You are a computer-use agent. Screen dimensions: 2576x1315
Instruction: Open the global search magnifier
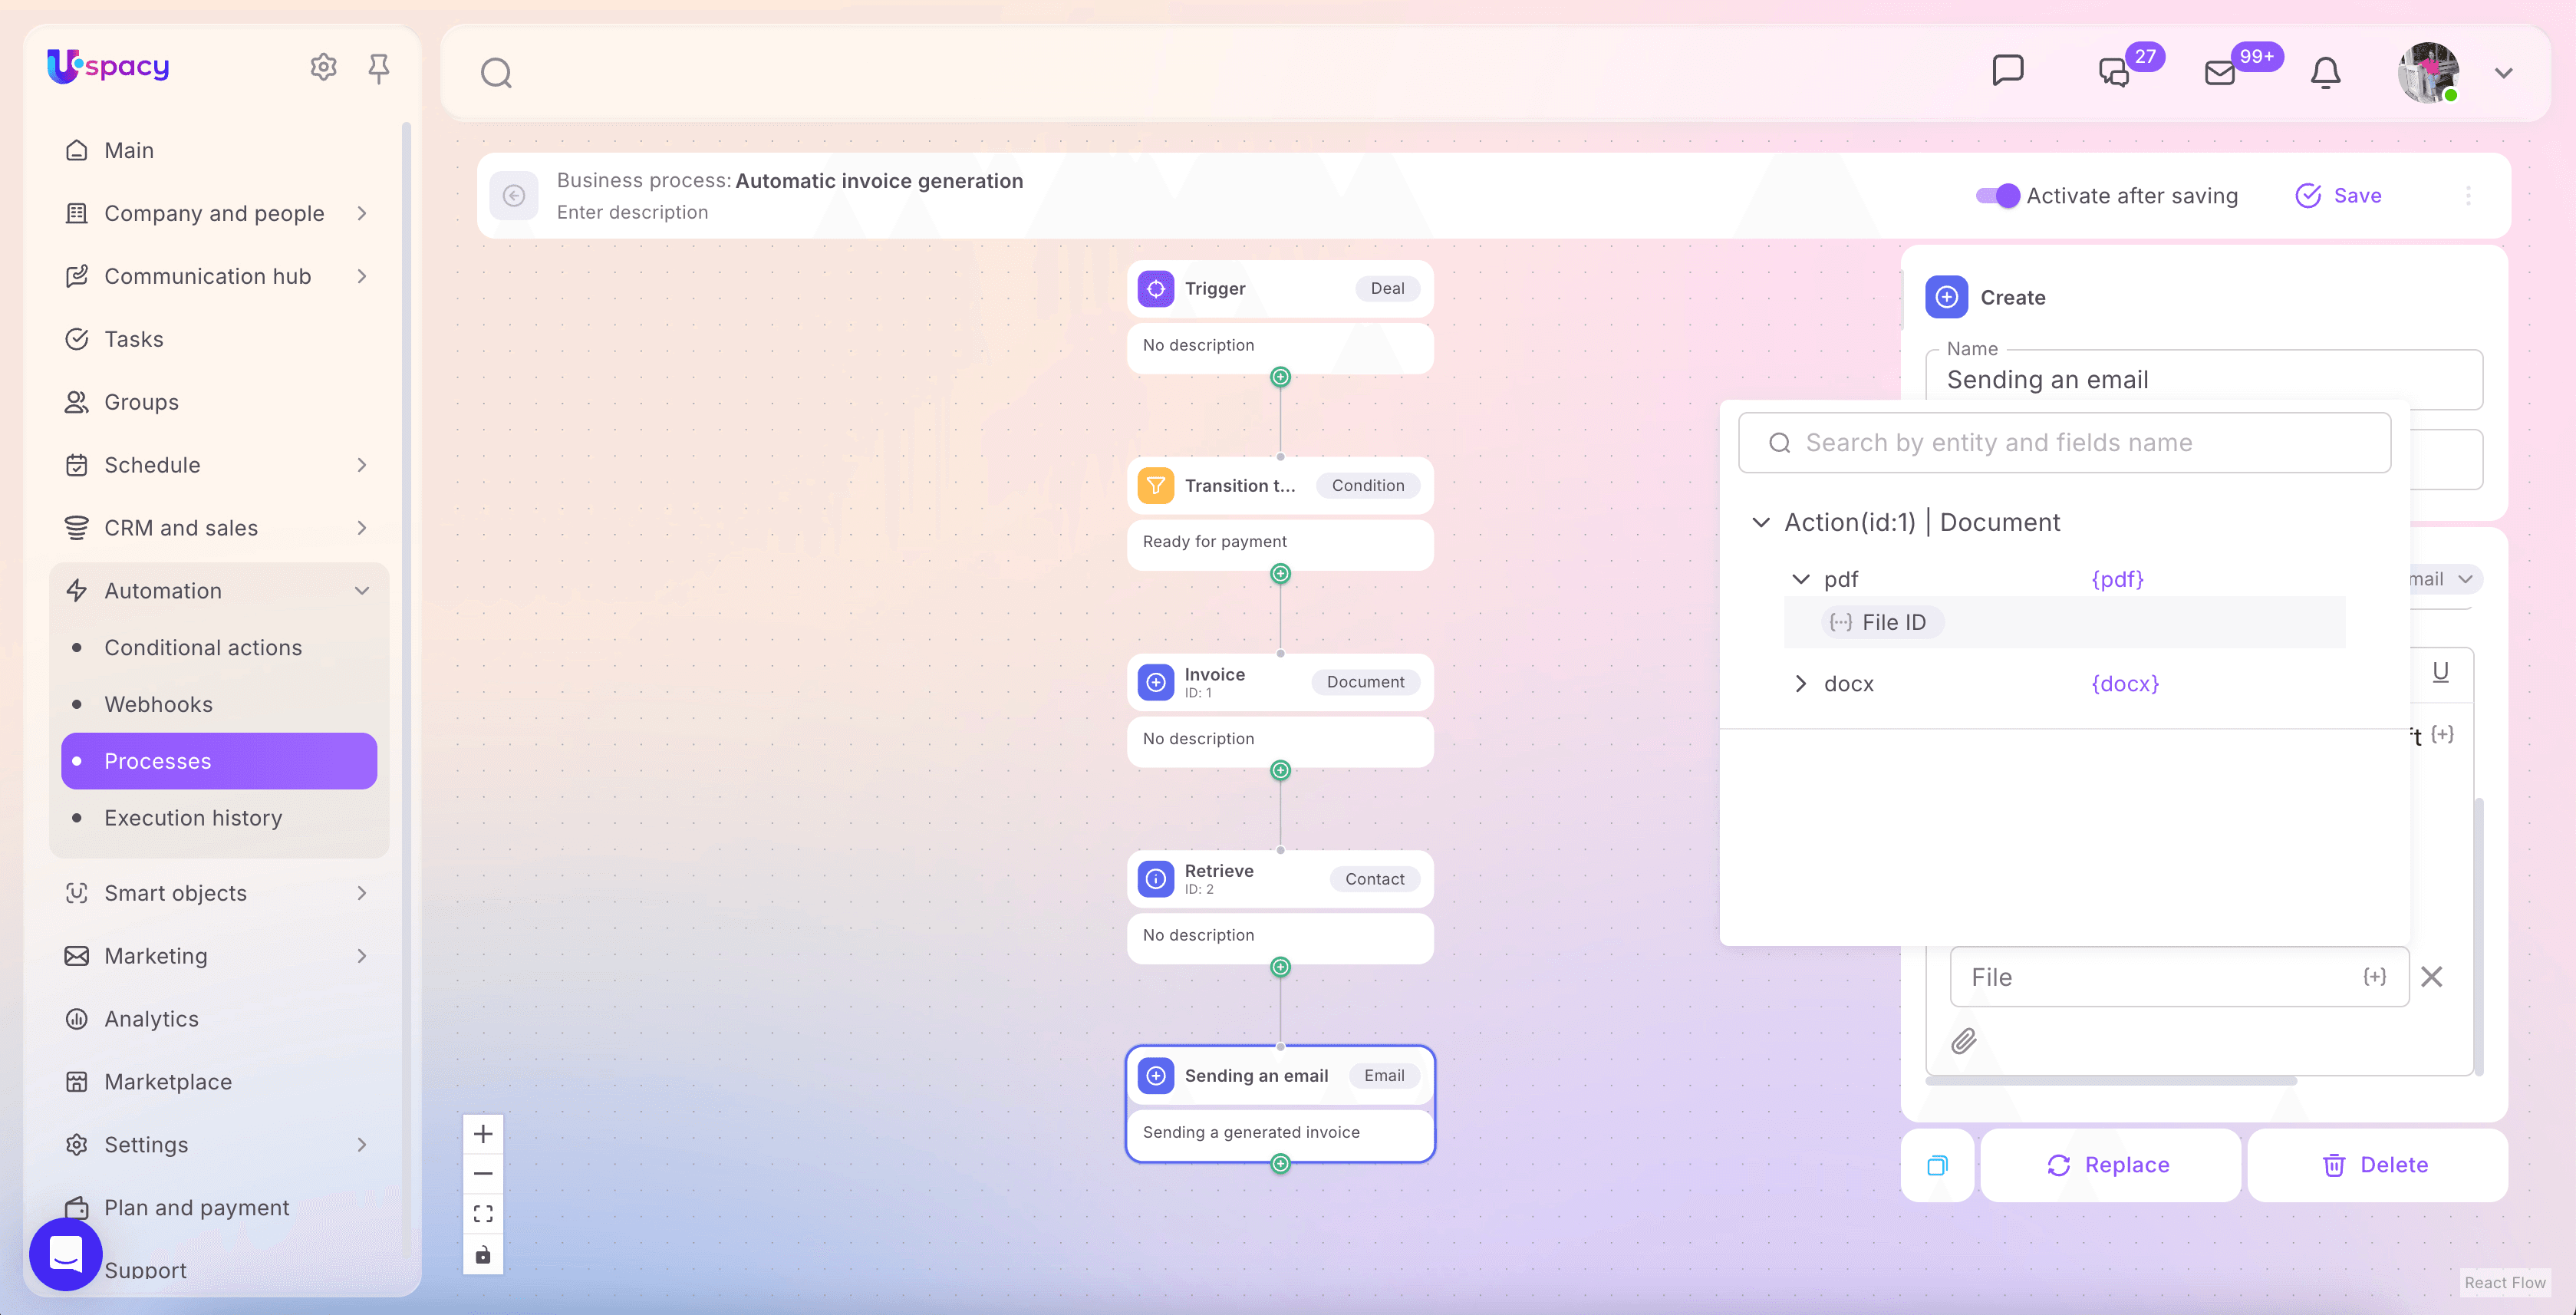[x=496, y=73]
